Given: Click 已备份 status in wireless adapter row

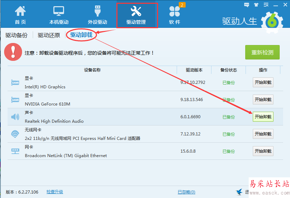Looking at the screenshot, I should point(229,134).
